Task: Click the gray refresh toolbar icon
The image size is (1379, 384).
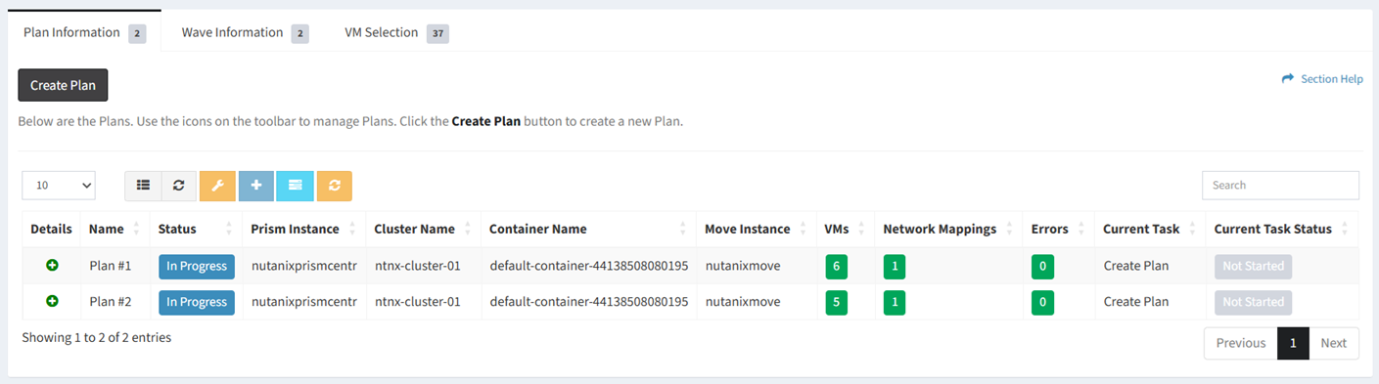Action: 179,186
